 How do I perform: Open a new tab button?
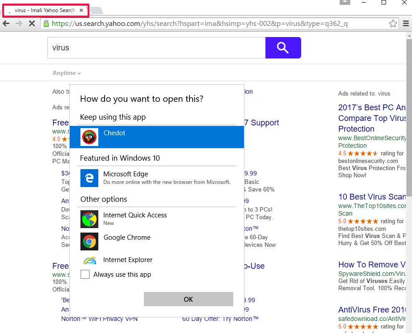97,10
